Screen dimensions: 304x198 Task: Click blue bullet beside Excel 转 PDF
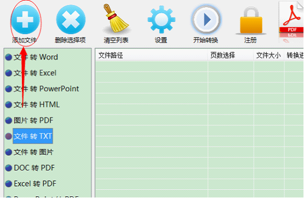tap(9, 184)
